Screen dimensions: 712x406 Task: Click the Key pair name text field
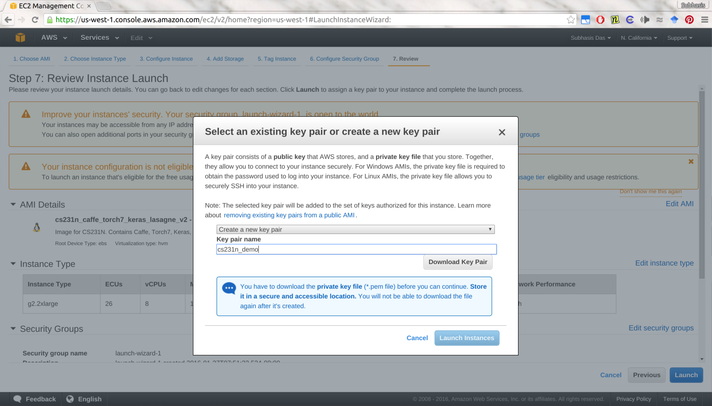(356, 249)
